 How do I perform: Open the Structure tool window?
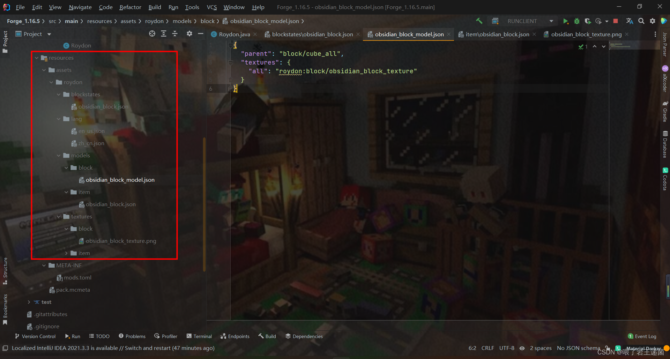pos(5,271)
